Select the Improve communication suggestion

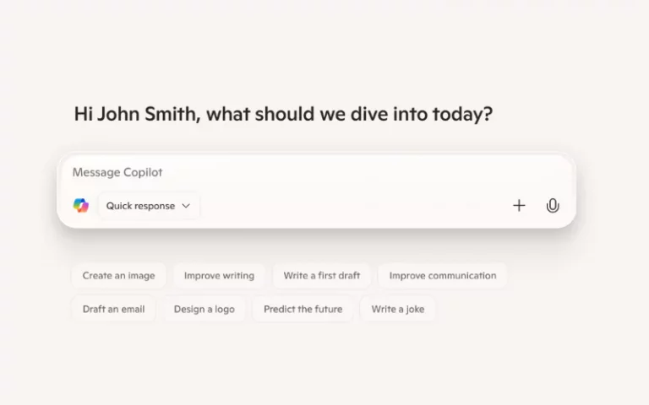(442, 276)
